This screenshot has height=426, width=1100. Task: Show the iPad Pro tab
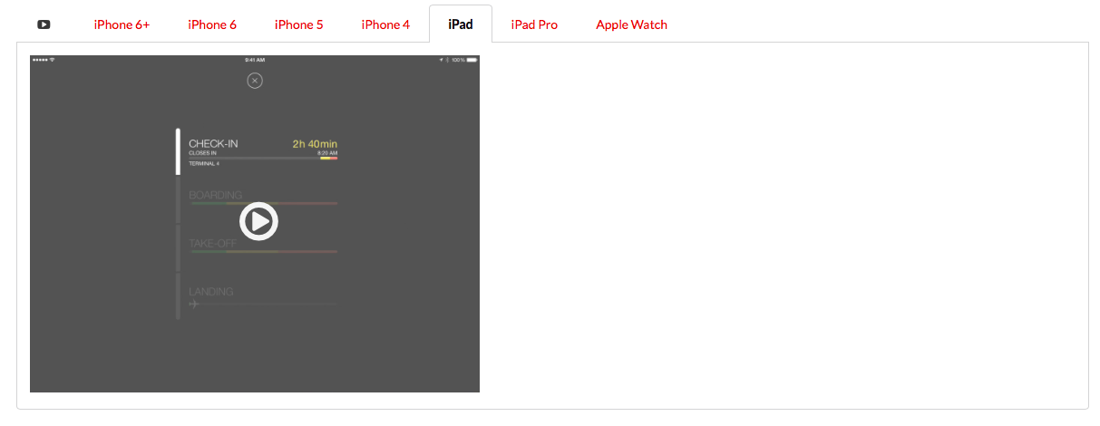coord(534,24)
